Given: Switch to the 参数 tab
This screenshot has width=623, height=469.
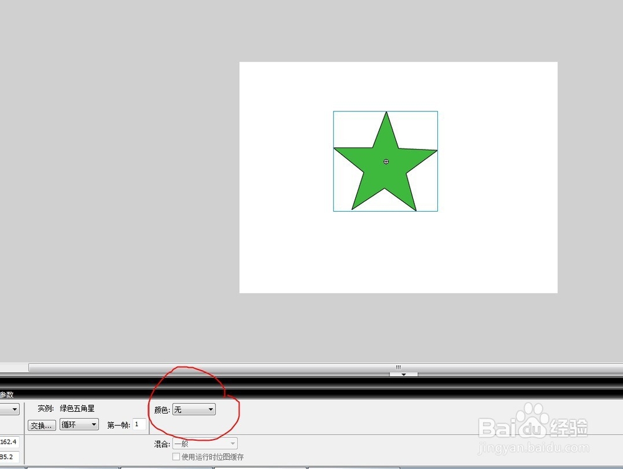Looking at the screenshot, I should (7, 395).
